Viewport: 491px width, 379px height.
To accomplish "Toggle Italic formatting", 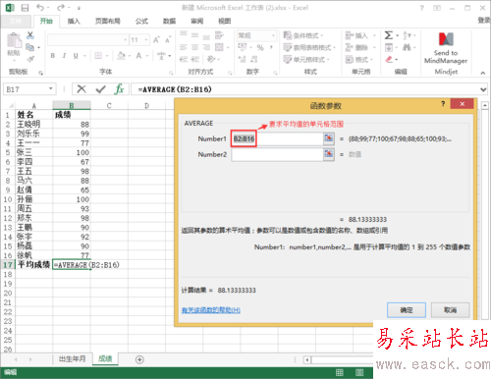I will (x=64, y=56).
